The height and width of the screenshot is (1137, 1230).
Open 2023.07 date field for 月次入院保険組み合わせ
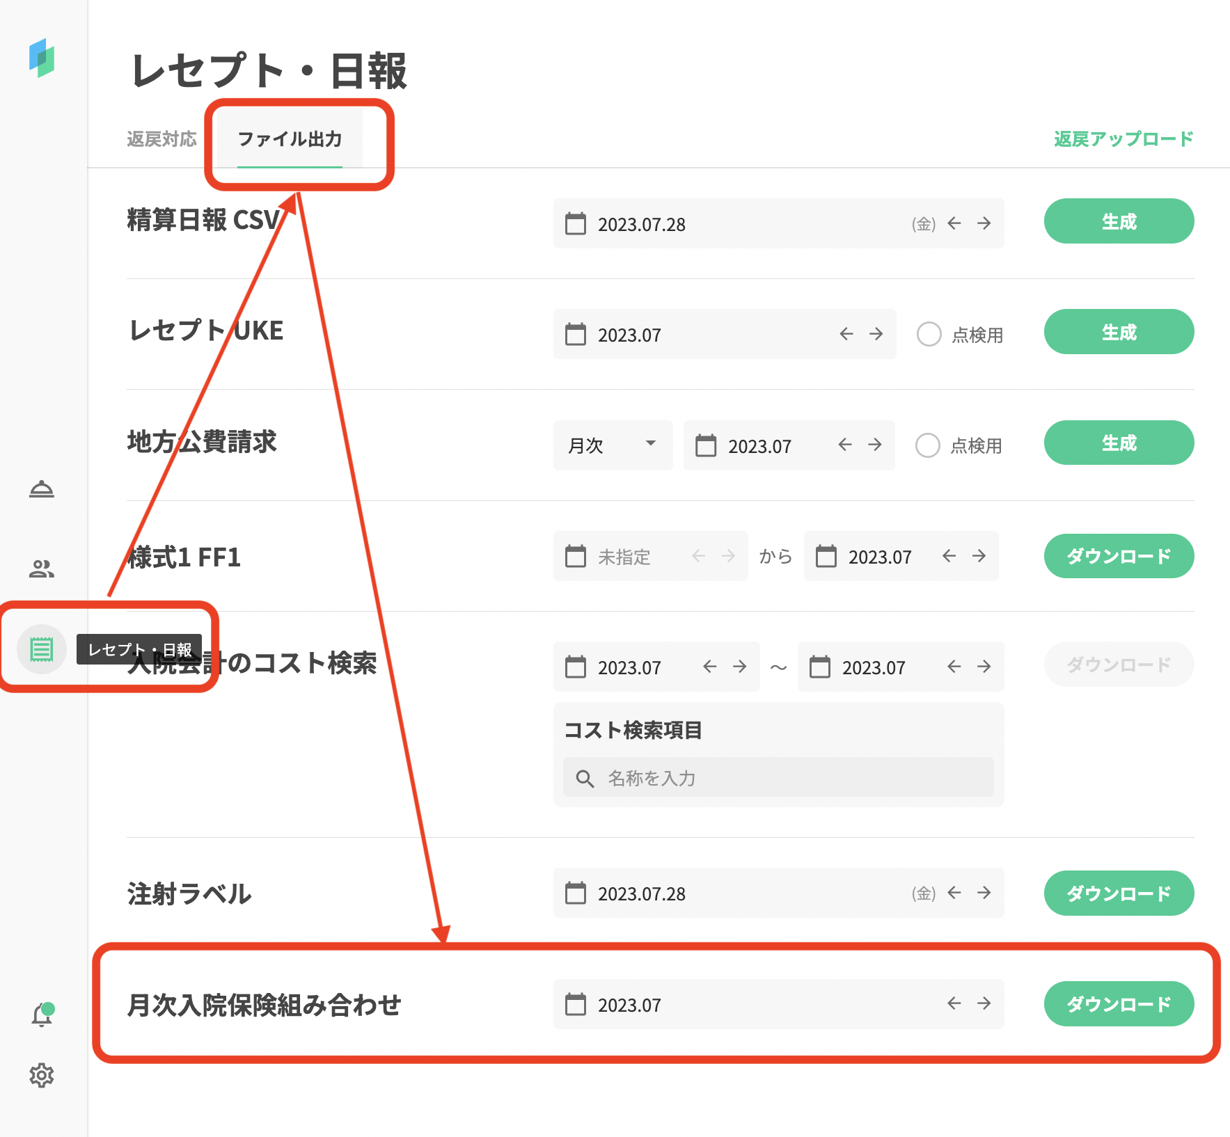778,1004
